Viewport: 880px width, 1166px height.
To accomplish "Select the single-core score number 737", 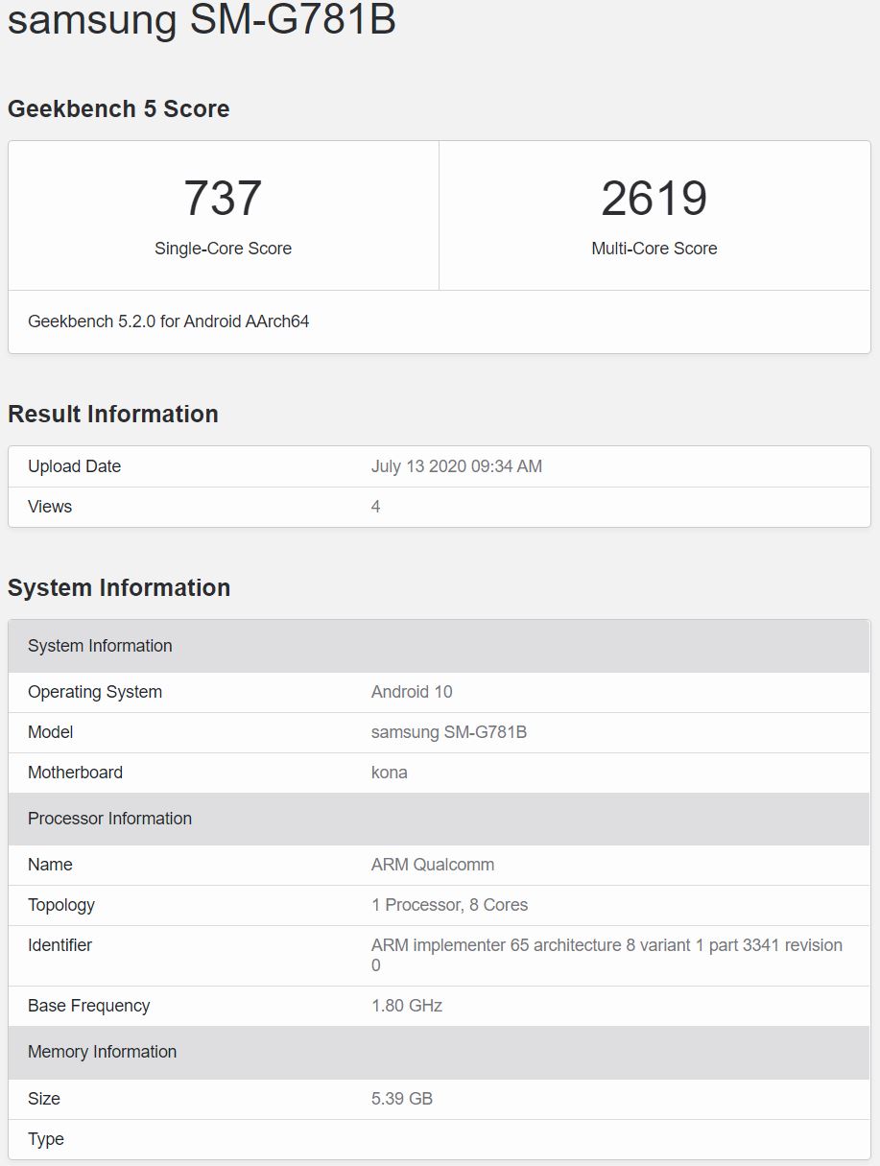I will click(223, 198).
